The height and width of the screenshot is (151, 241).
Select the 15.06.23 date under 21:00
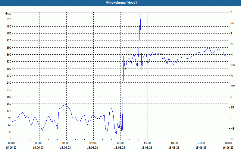coord(201,148)
